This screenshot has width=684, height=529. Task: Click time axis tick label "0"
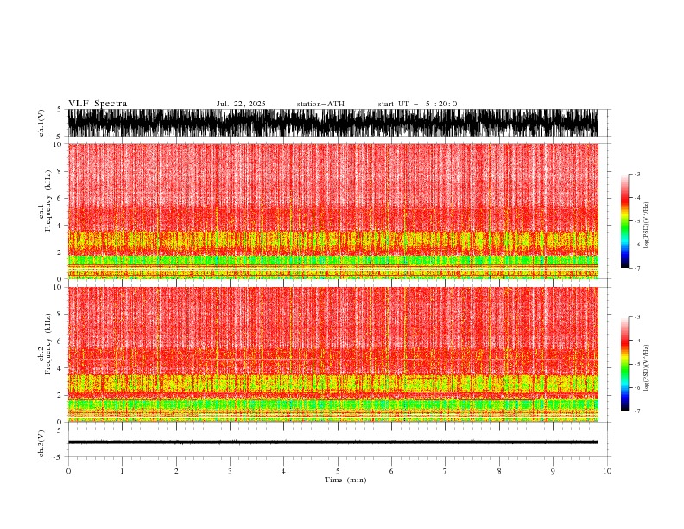68,471
